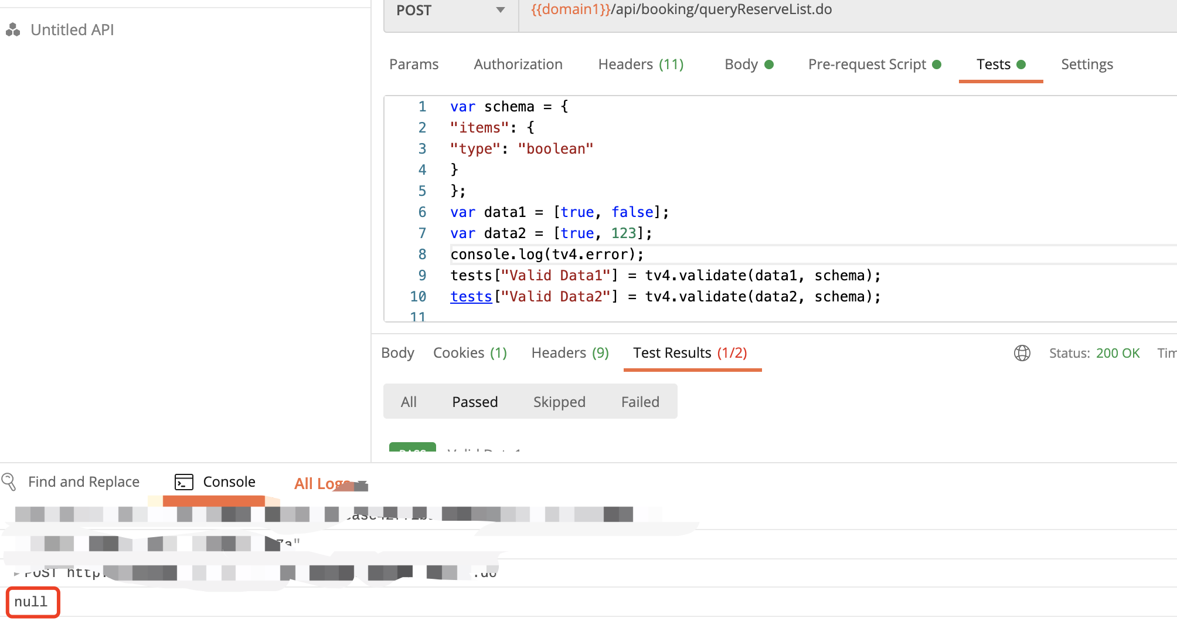1177x631 pixels.
Task: Click the {{domain1}} variable in the URL
Action: point(569,9)
